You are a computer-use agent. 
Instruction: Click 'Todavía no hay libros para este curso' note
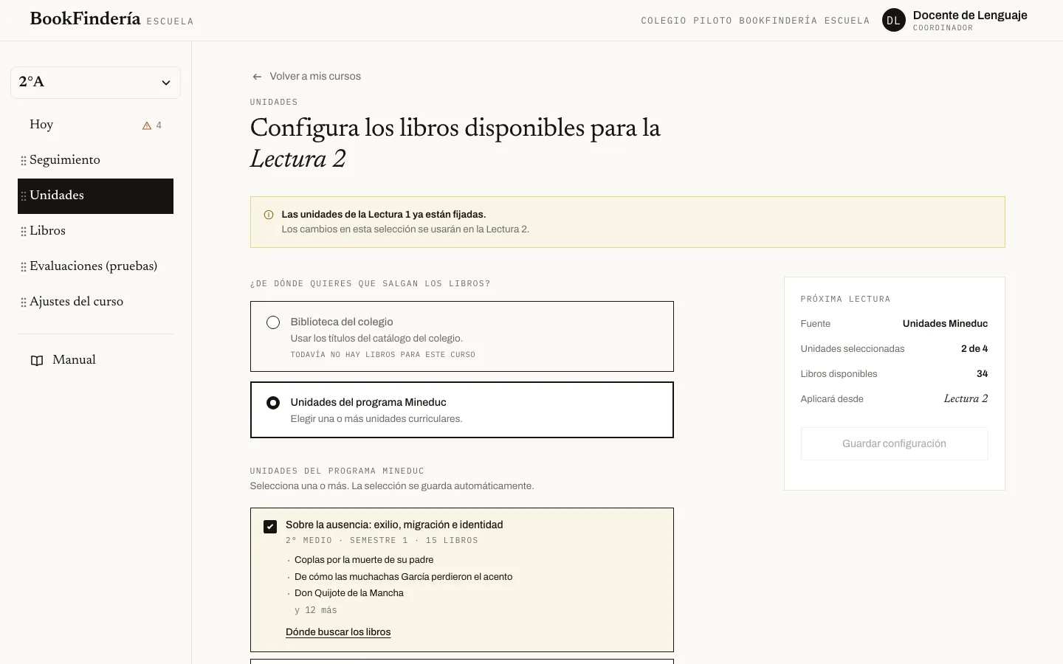point(382,355)
